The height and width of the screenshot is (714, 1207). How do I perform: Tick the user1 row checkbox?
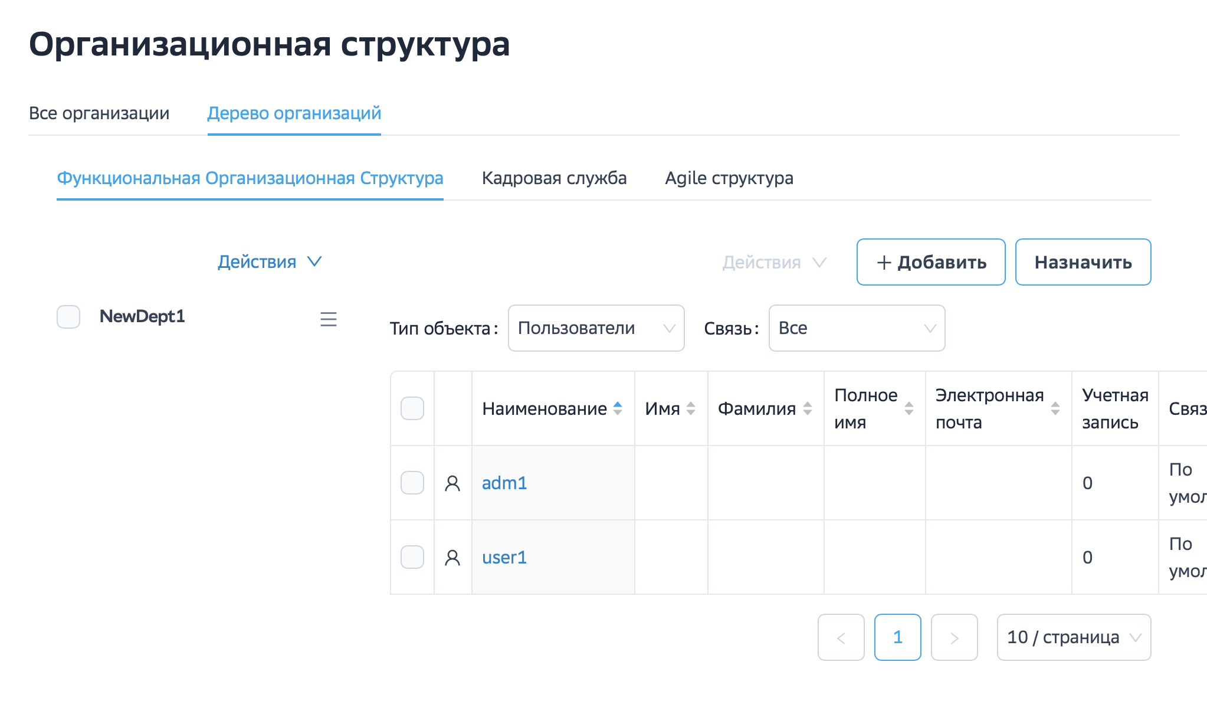[x=412, y=557]
